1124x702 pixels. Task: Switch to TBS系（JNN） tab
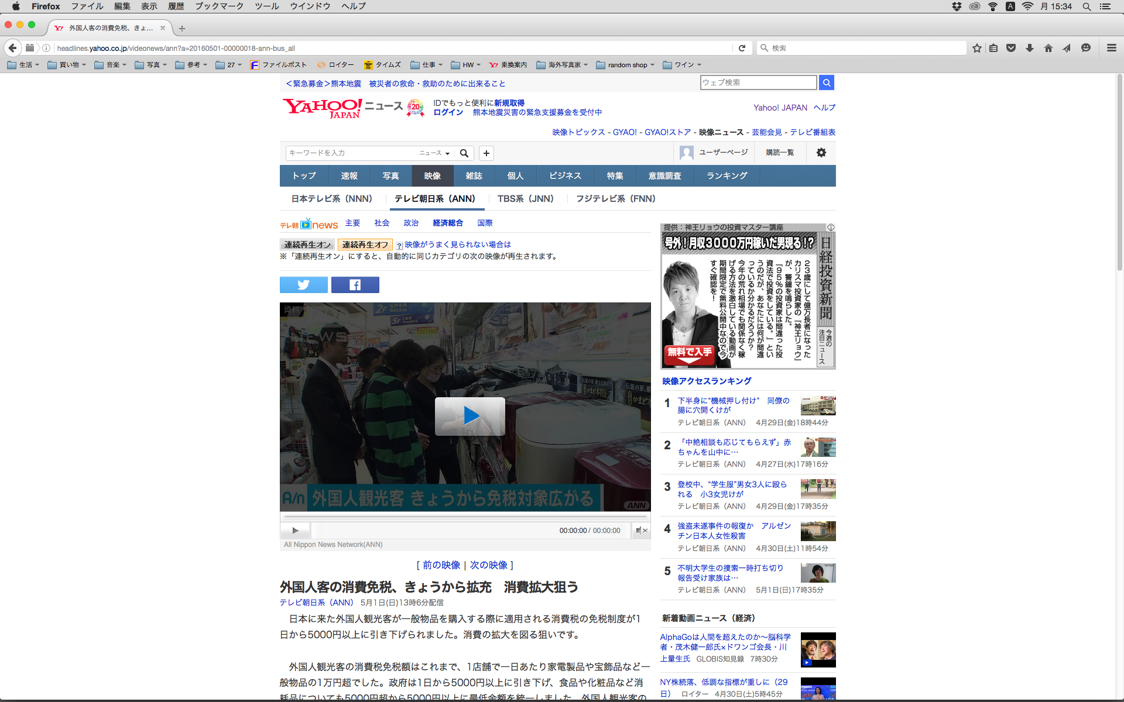(x=525, y=199)
